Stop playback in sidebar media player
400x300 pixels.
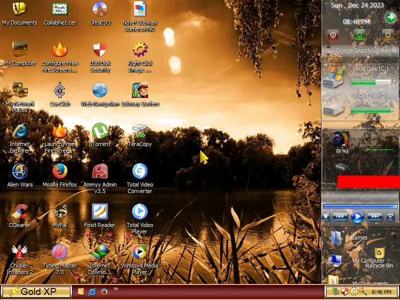326,217
